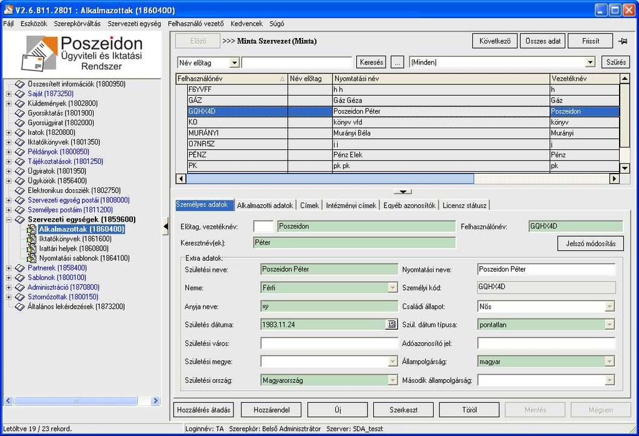The width and height of the screenshot is (639, 436).
Task: Expand the Partnerek tree node
Action: tap(9, 268)
